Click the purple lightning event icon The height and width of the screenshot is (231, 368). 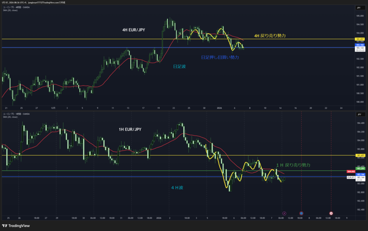click(x=284, y=213)
